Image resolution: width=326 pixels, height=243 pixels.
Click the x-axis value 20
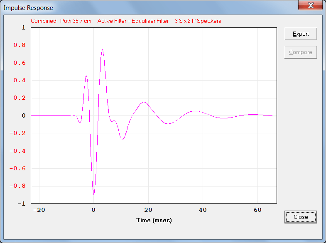point(148,210)
